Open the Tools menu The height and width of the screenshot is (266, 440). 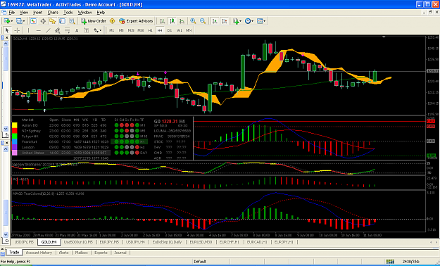coord(68,13)
